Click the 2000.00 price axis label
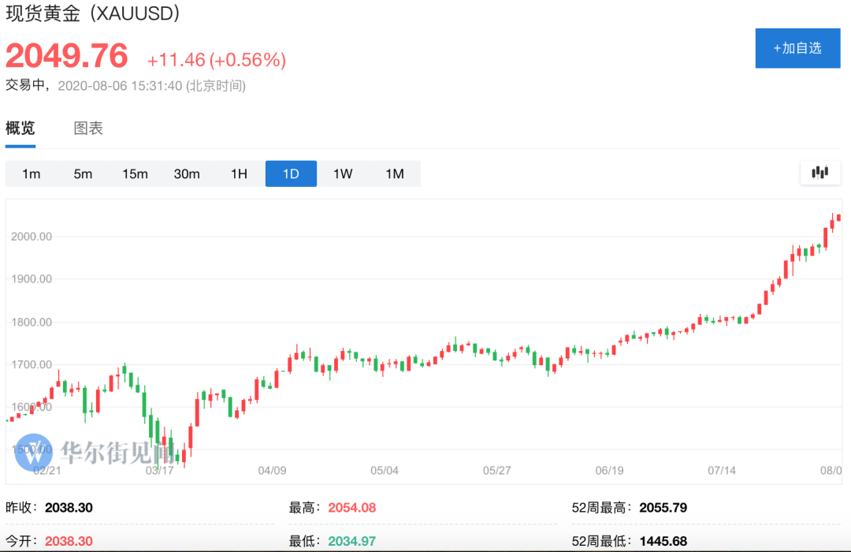The width and height of the screenshot is (851, 552). [x=32, y=237]
